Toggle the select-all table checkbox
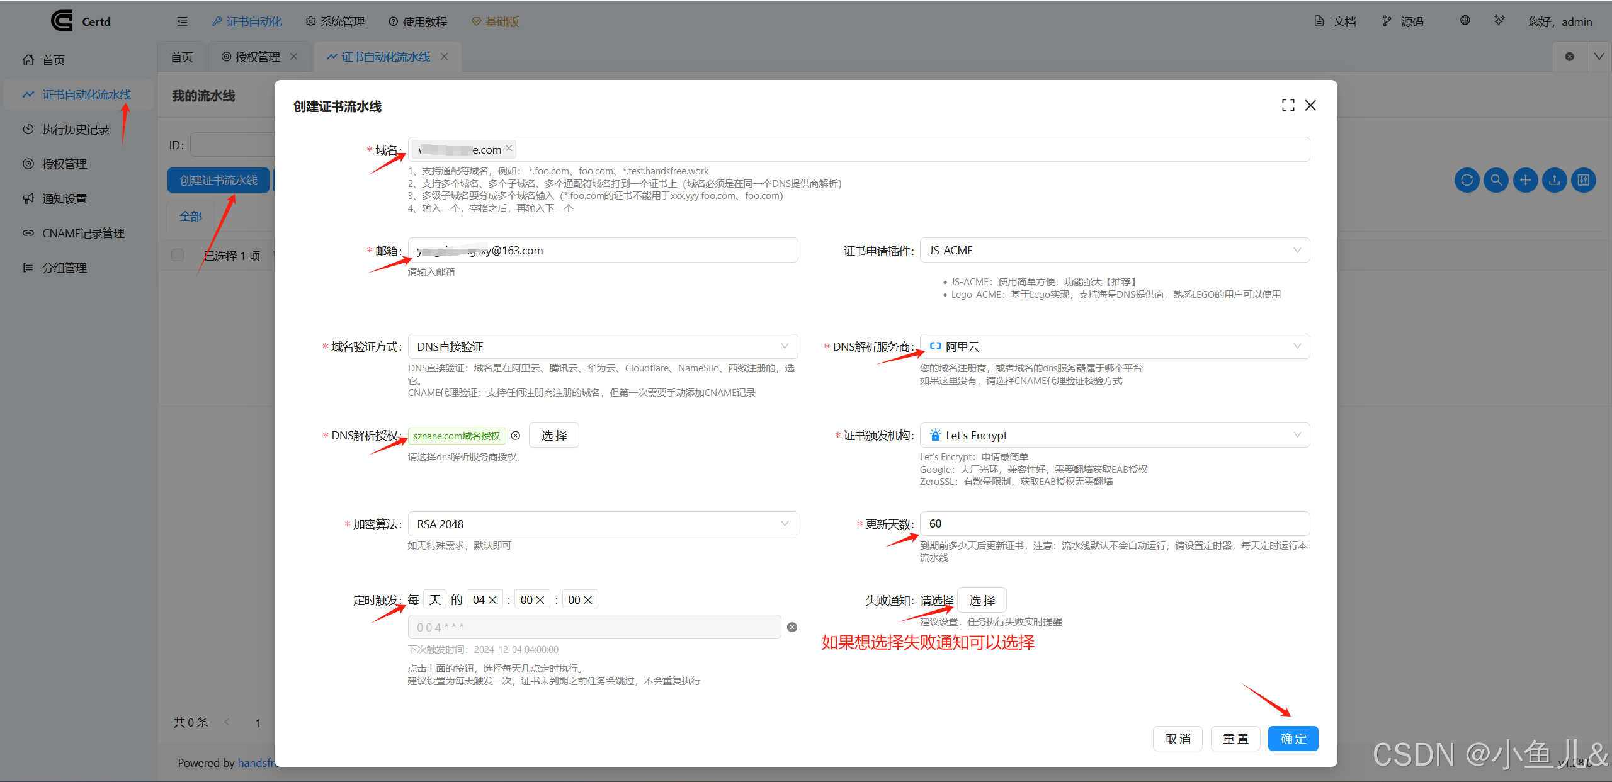Image resolution: width=1612 pixels, height=782 pixels. [178, 255]
